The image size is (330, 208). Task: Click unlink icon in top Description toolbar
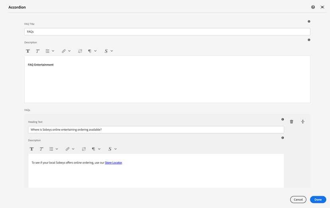[x=80, y=51]
